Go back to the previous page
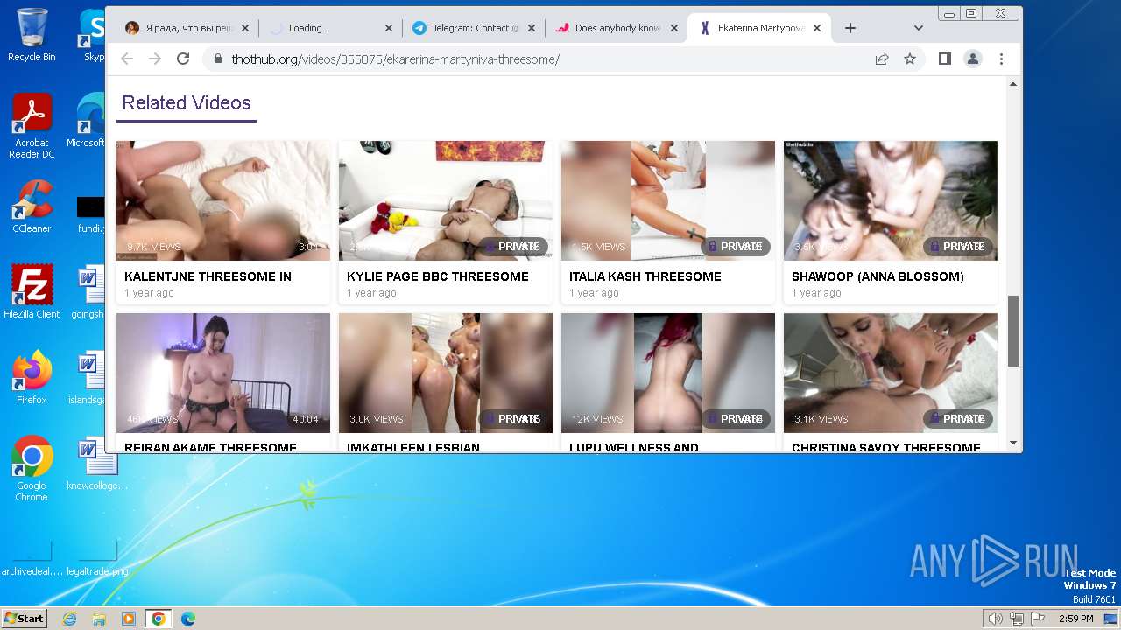The width and height of the screenshot is (1121, 630). tap(127, 59)
